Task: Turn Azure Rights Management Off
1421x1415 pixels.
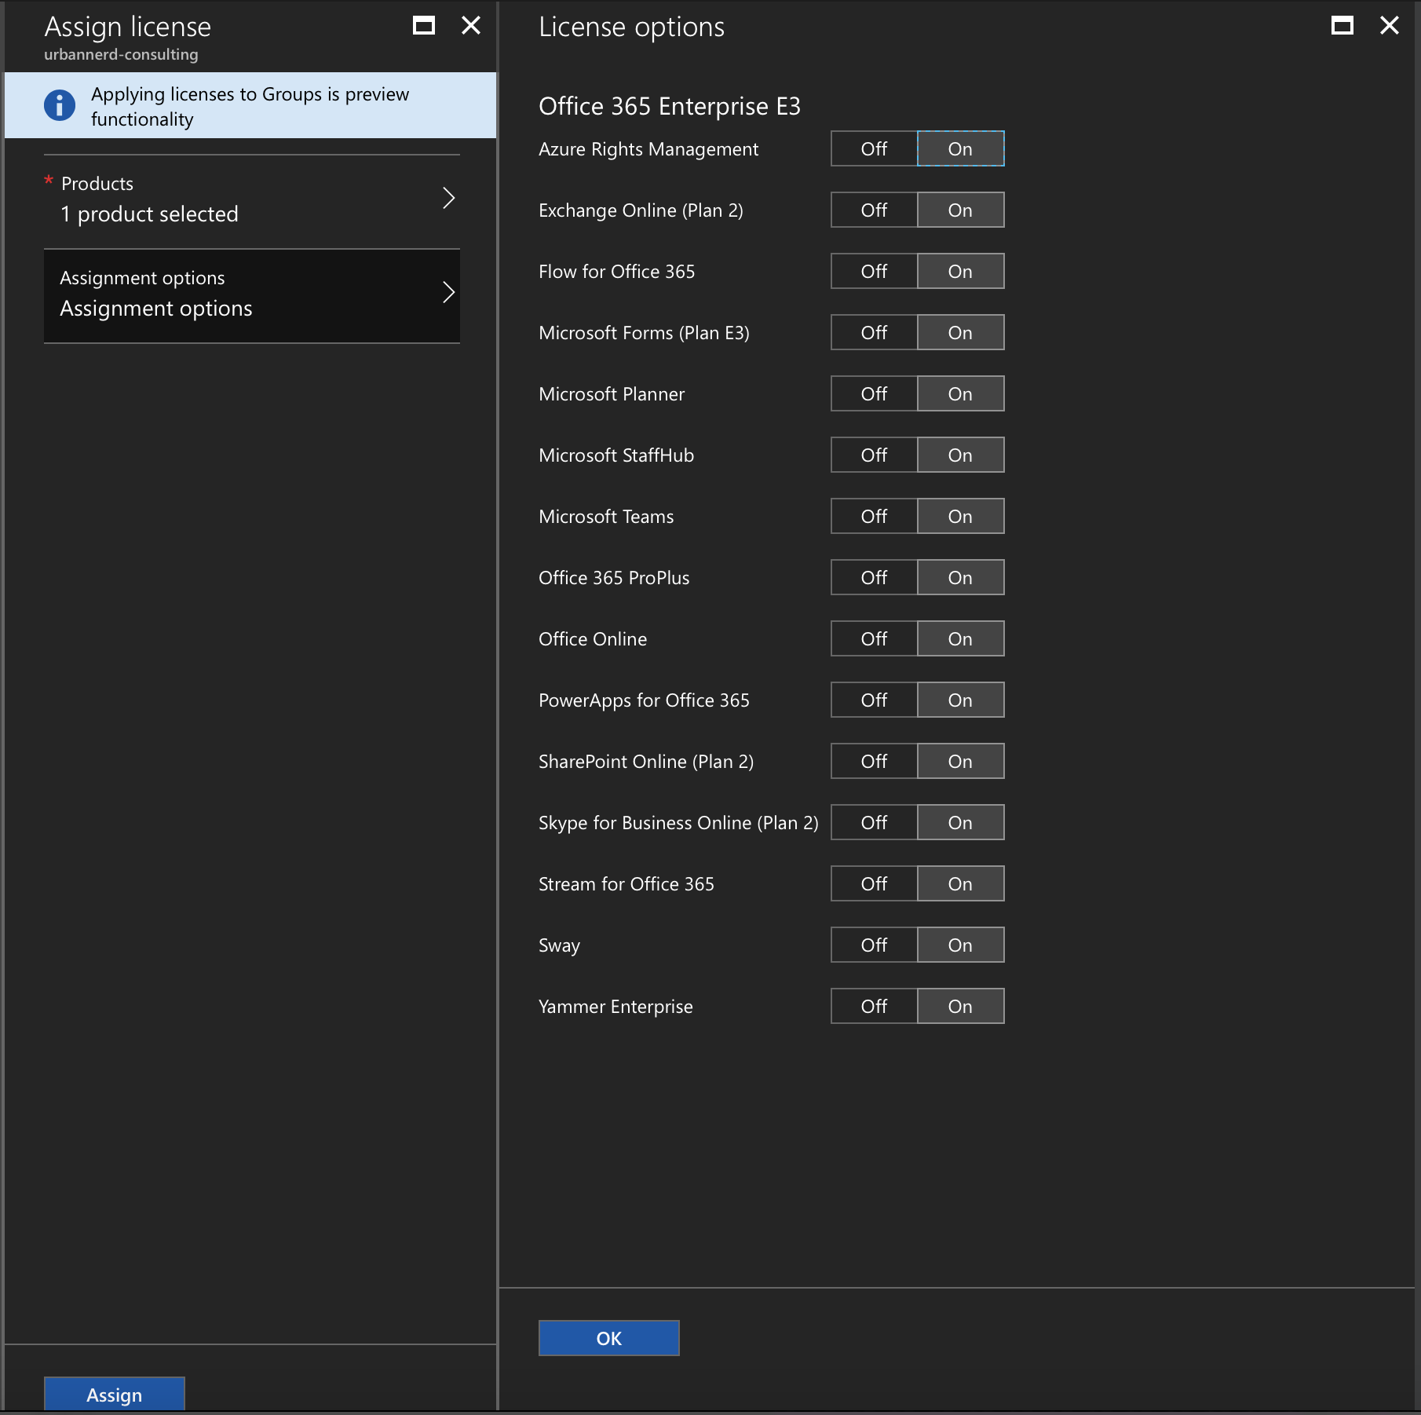Action: pyautogui.click(x=874, y=148)
